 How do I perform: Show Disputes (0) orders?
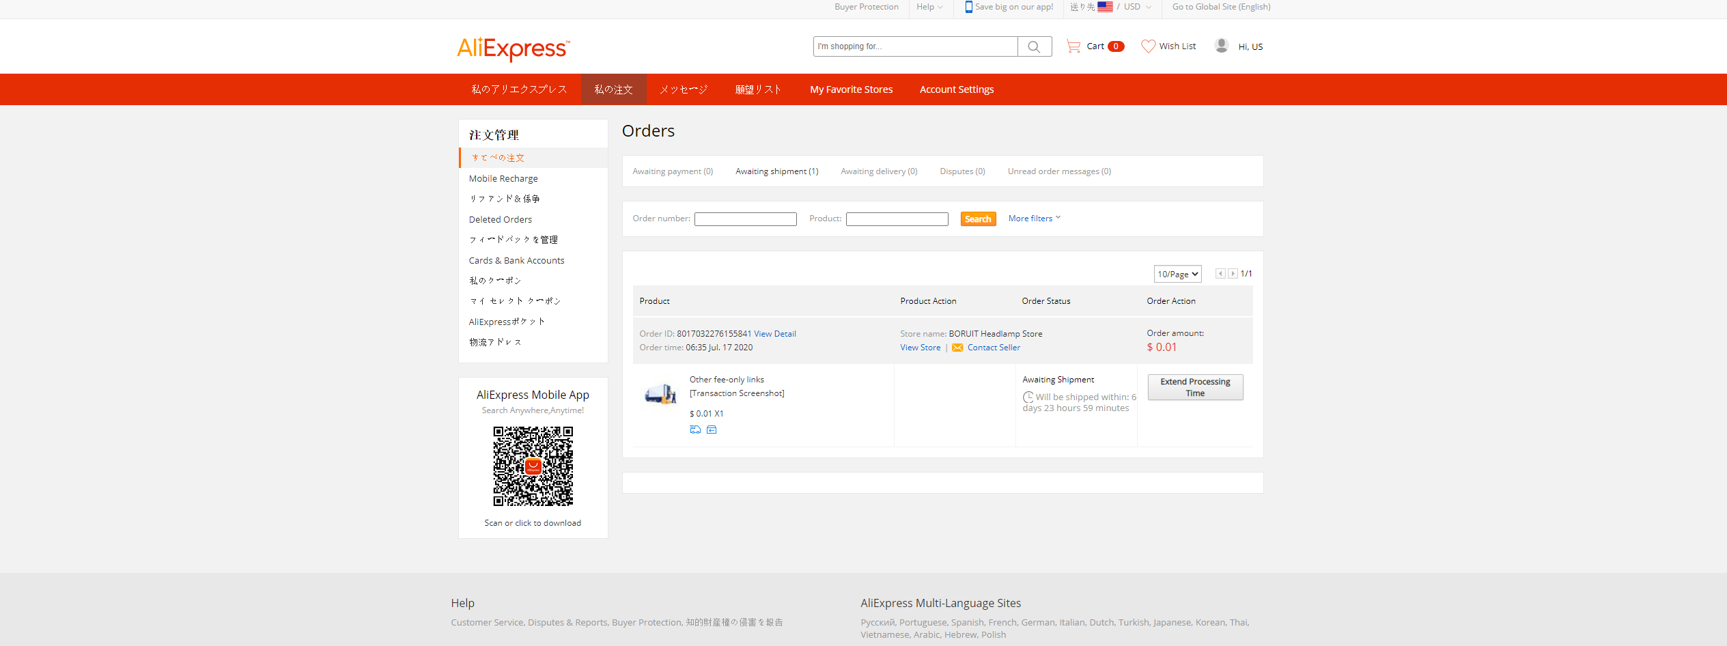pyautogui.click(x=962, y=171)
